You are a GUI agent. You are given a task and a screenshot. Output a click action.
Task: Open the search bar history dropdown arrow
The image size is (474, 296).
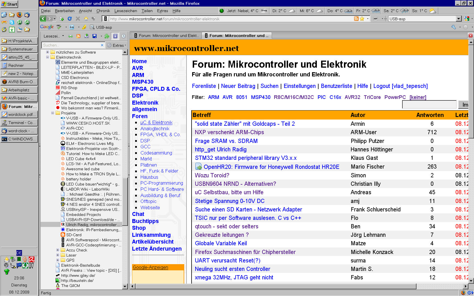[x=459, y=19]
